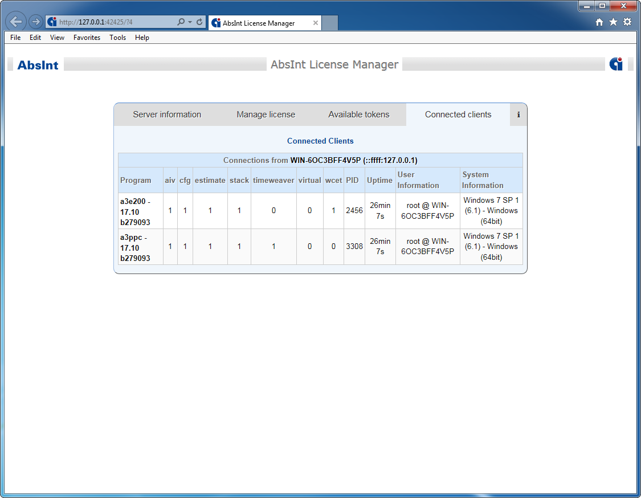Click system information cell in a3ppc row
This screenshot has height=498, width=641.
pos(491,247)
